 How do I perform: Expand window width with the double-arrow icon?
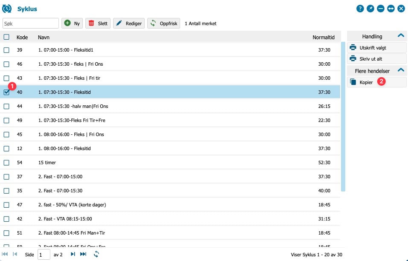391,9
